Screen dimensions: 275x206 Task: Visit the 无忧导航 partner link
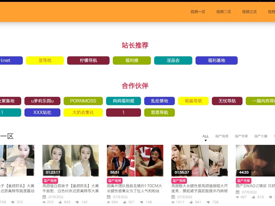[x=227, y=101]
